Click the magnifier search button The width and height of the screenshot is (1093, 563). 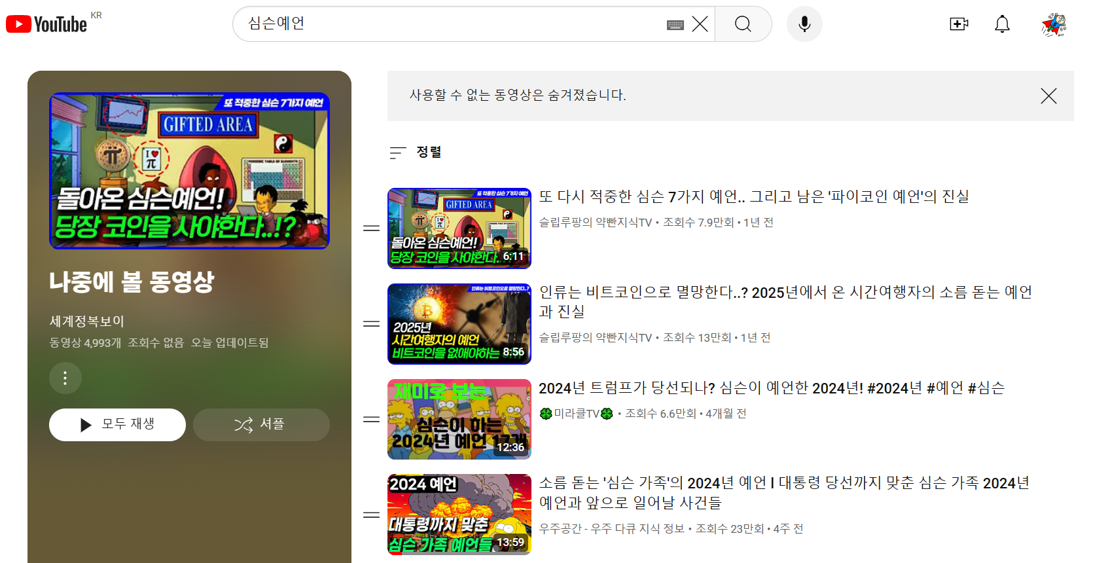pyautogui.click(x=743, y=24)
